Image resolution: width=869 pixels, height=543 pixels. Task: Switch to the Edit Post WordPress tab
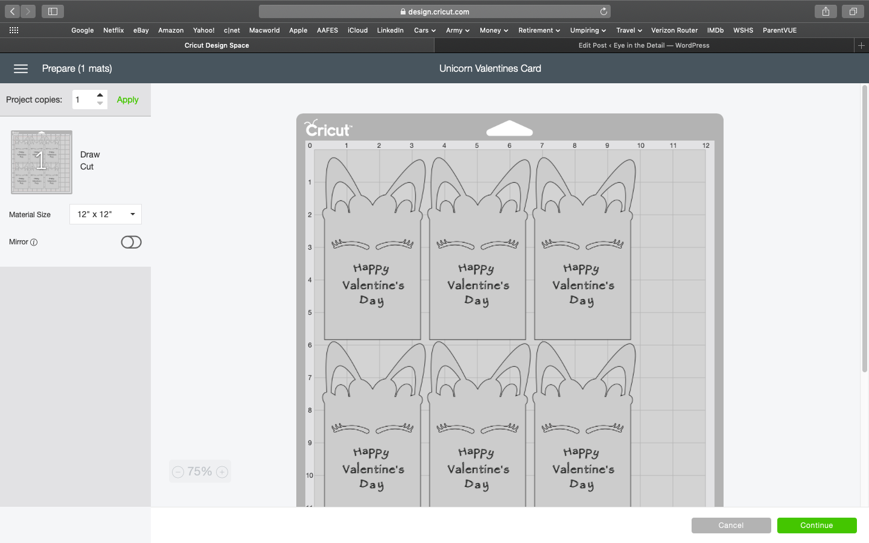coord(643,45)
